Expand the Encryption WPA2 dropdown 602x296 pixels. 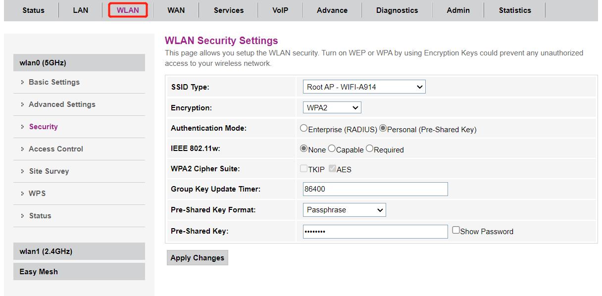coord(332,107)
